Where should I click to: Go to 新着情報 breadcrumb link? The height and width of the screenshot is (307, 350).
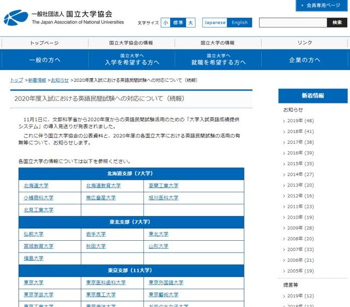pyautogui.click(x=37, y=80)
